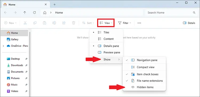
Task: Click the Rename icon in the toolbar
Action: tap(54, 23)
